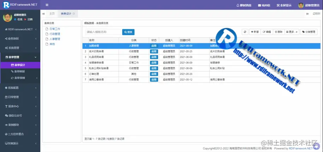This screenshot has height=152, width=323.
Task: Click the top-right 超级管理员 user avatar
Action: pyautogui.click(x=301, y=5)
